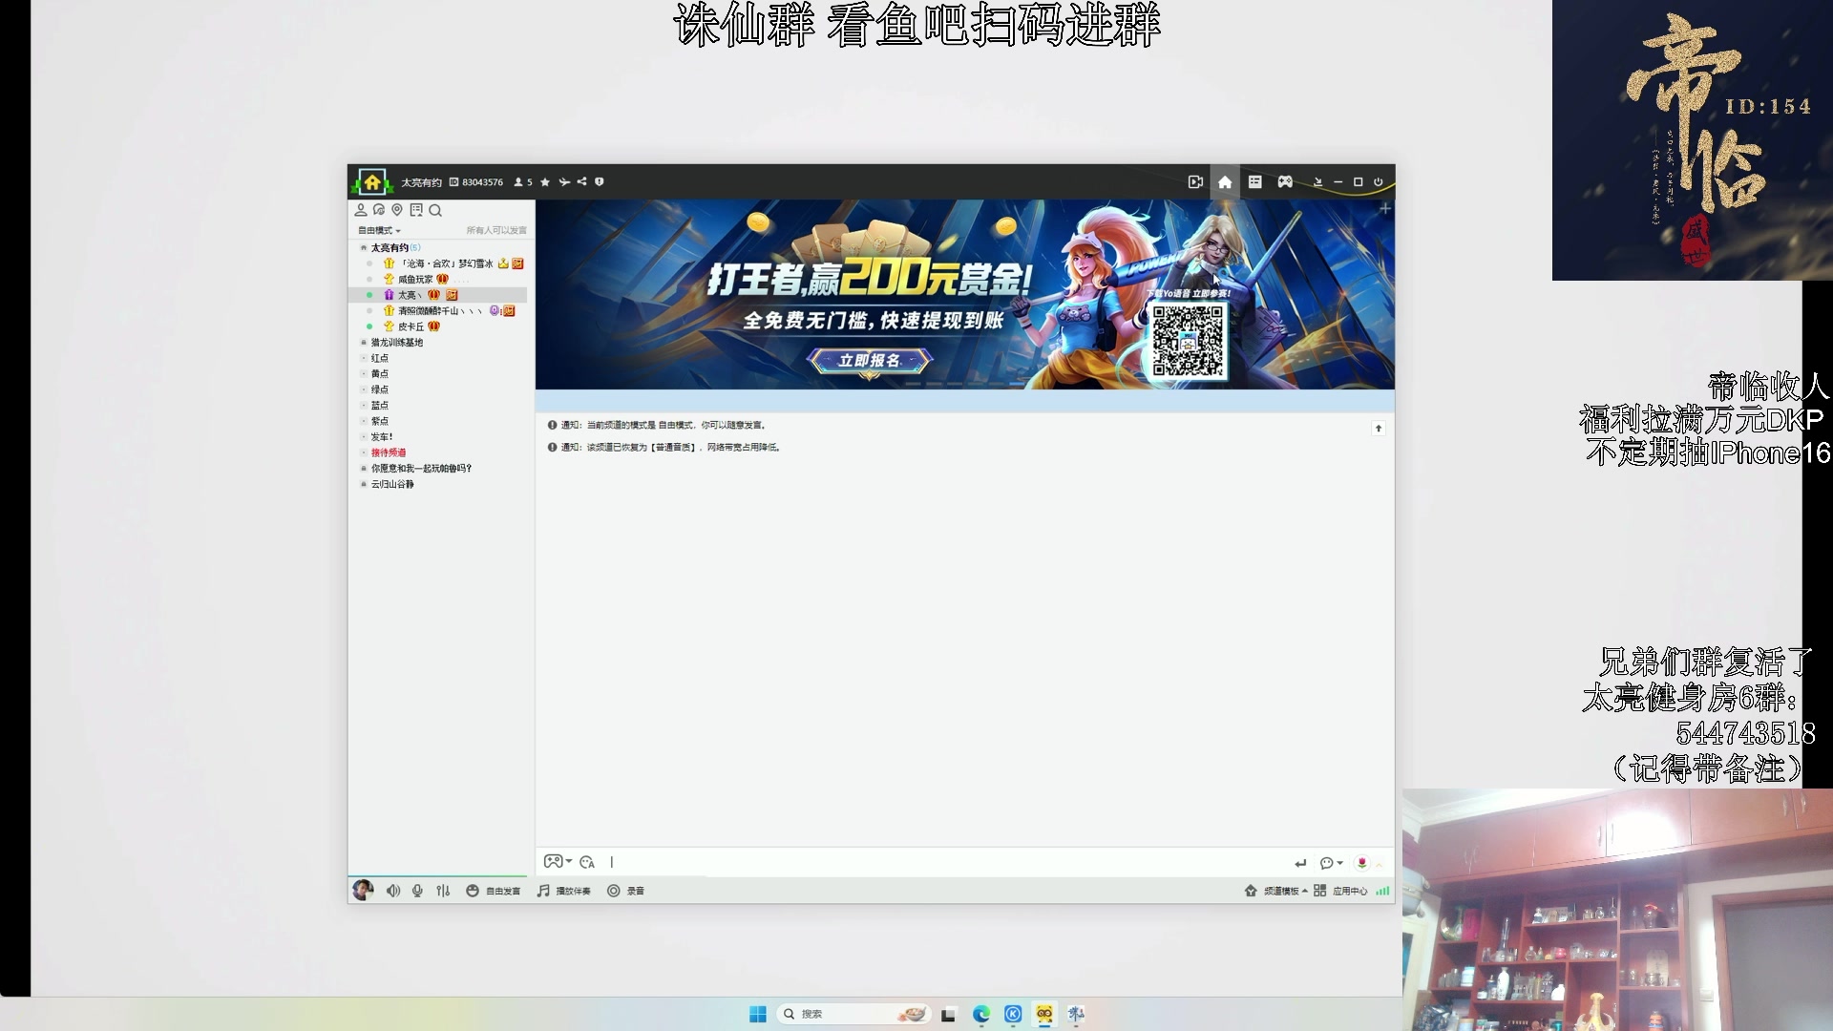Viewport: 1833px width, 1031px height.
Task: Click the star favorite icon in title bar
Action: (545, 181)
